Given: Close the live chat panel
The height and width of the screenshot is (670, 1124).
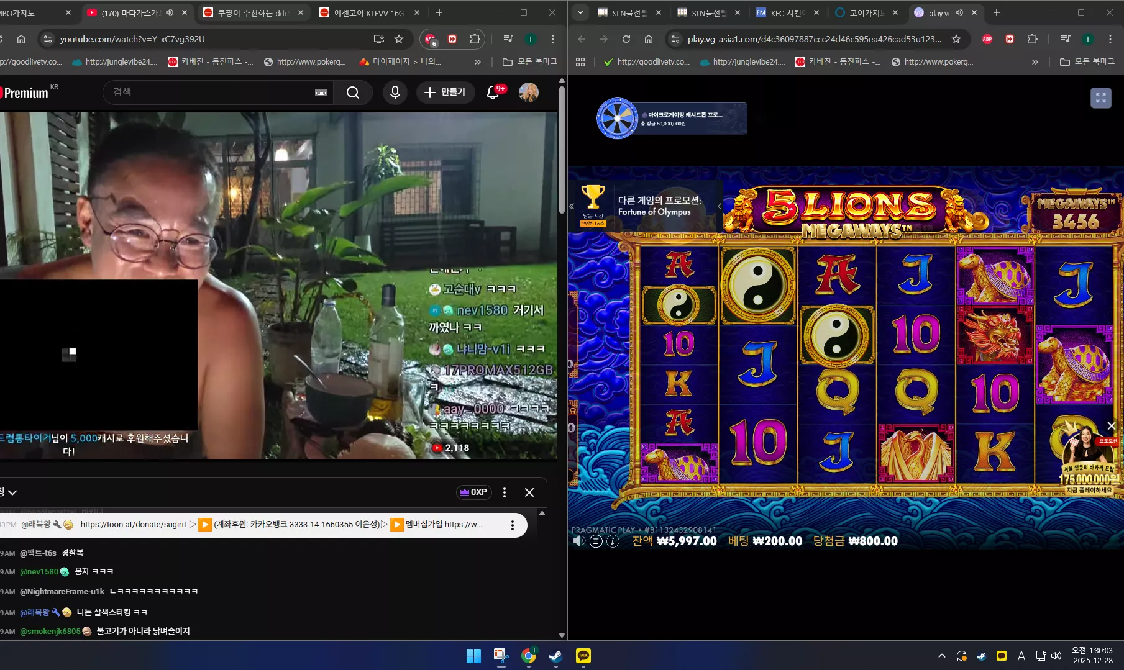Looking at the screenshot, I should pyautogui.click(x=529, y=492).
